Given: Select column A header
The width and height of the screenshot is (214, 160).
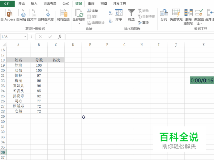Looking at the screenshot, I should (x=18, y=45).
